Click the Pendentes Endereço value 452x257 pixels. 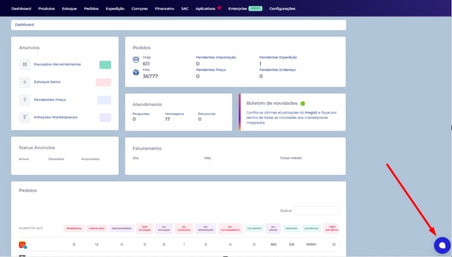coord(261,76)
